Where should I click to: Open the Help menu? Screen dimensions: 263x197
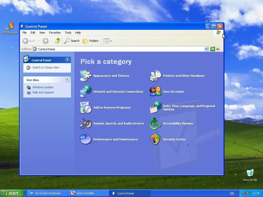78,33
